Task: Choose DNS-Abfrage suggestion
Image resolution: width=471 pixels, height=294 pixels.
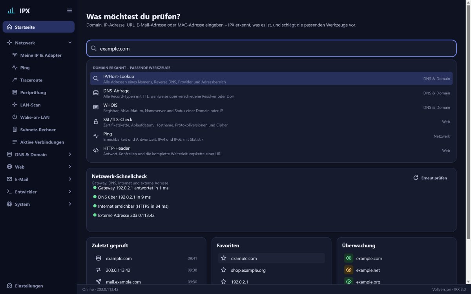Action: (271, 93)
